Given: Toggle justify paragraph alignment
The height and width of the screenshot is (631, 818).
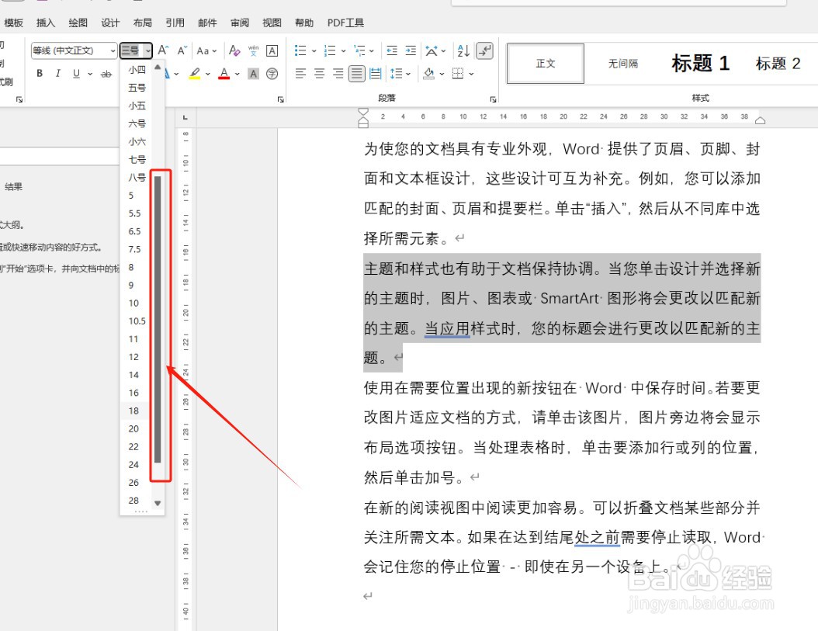Looking at the screenshot, I should point(356,73).
